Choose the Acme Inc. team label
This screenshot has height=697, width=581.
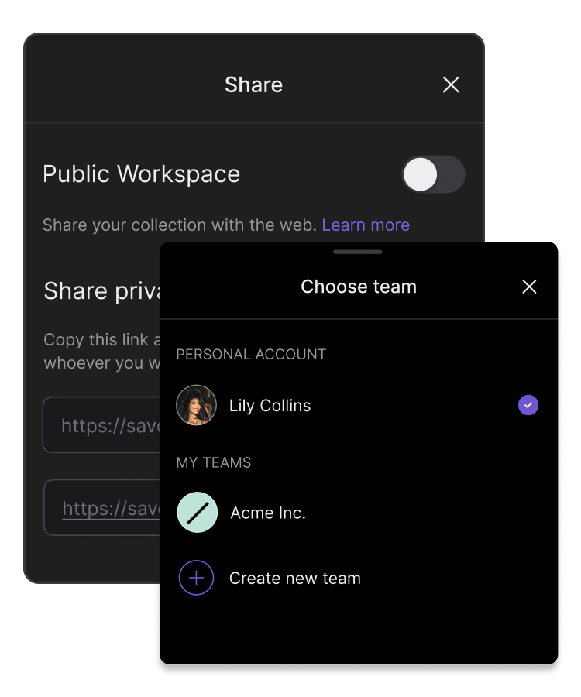(268, 513)
